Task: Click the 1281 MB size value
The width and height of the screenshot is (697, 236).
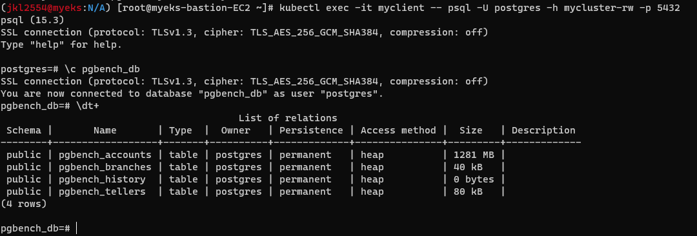Action: coord(474,155)
